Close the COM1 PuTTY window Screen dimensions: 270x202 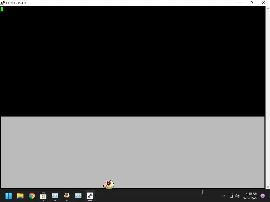[x=263, y=3]
